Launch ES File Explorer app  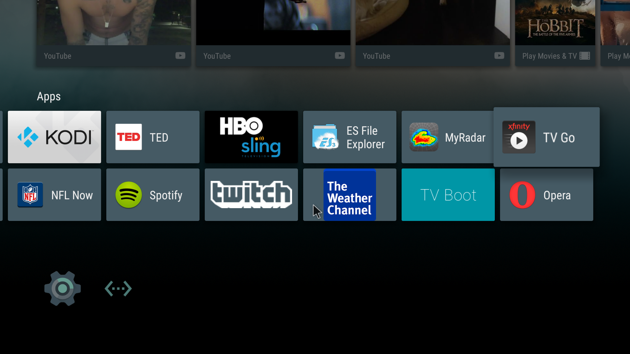tap(349, 137)
